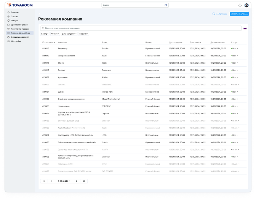
Task: Click the search magnifier icon in top bar
Action: 166,5
